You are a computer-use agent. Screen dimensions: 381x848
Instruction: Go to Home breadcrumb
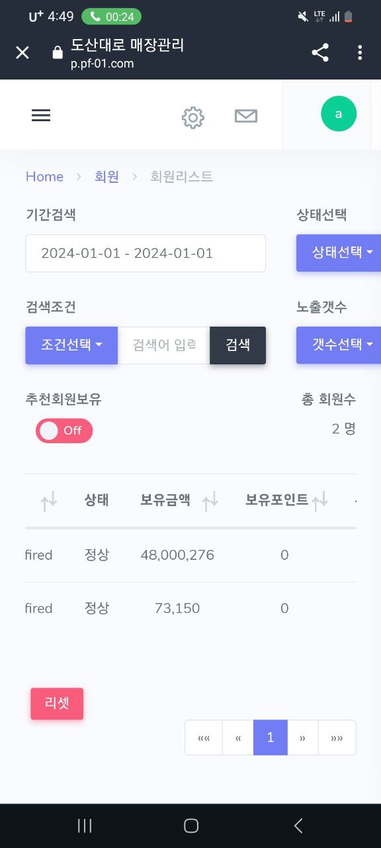point(44,177)
